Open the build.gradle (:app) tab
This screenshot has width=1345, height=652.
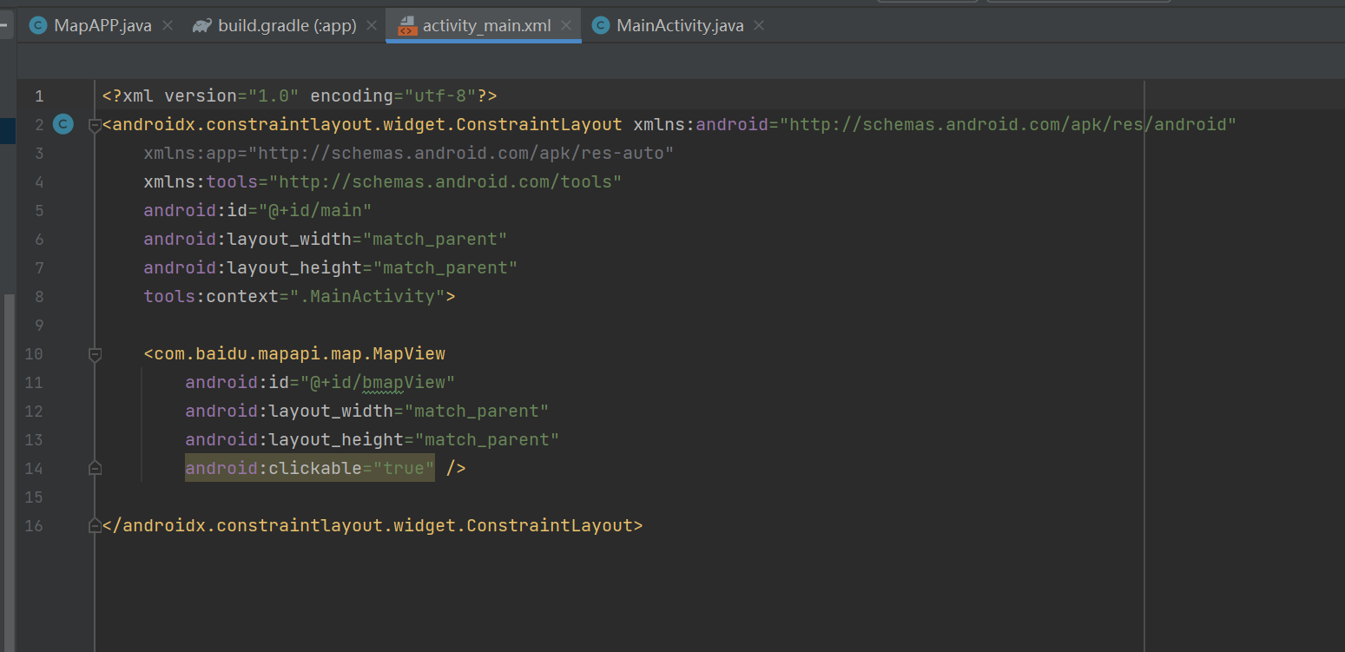pos(287,25)
